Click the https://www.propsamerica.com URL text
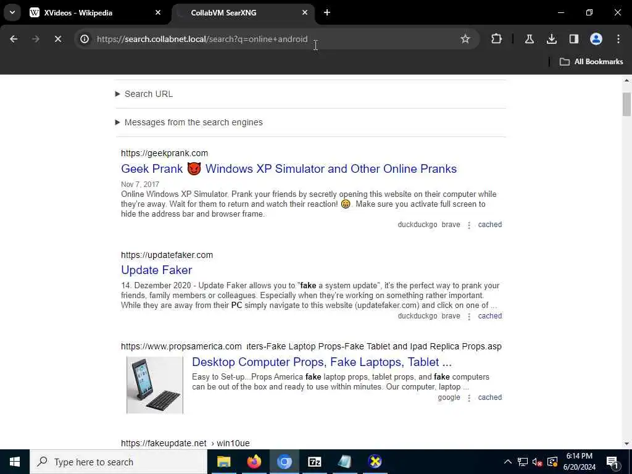 point(181,346)
